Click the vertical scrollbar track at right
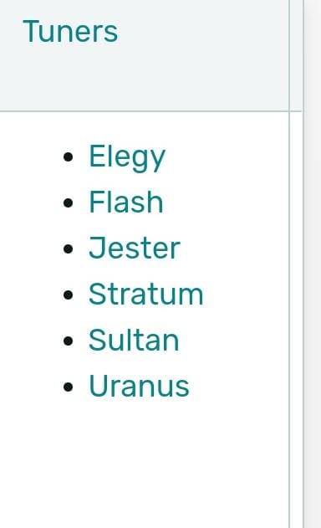This screenshot has height=528, width=321. (313, 264)
